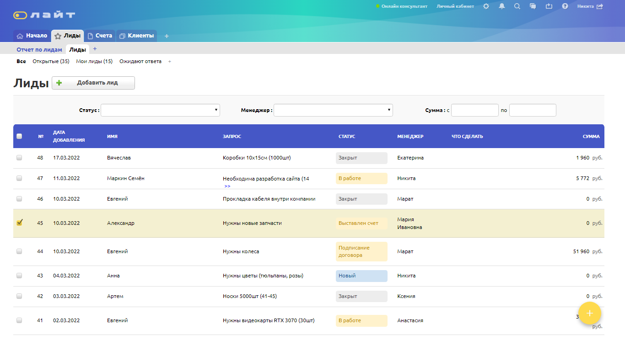Open the Личный кабинет link
Screen dimensions: 625x351
click(455, 6)
